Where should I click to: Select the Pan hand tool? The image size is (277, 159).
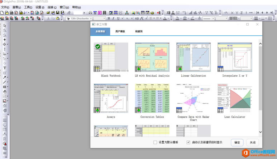tap(5, 91)
